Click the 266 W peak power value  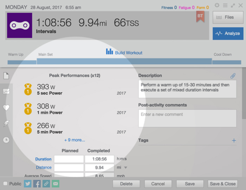[x=46, y=126]
